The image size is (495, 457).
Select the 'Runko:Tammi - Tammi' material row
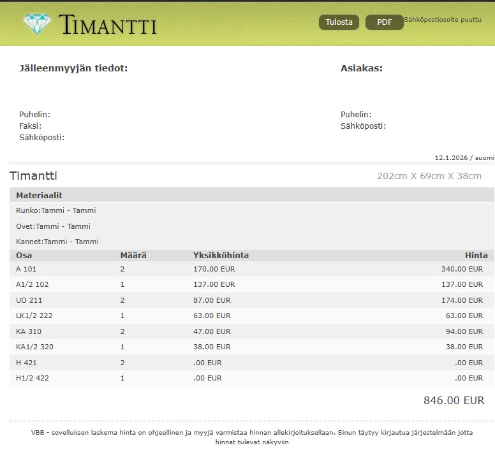56,210
